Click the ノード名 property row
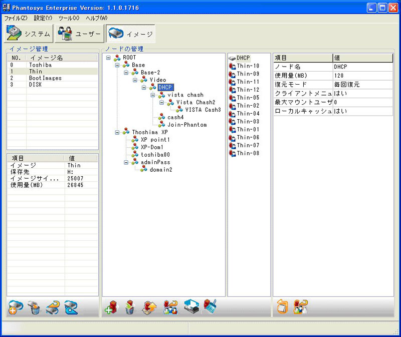The image size is (401, 337). (333, 67)
